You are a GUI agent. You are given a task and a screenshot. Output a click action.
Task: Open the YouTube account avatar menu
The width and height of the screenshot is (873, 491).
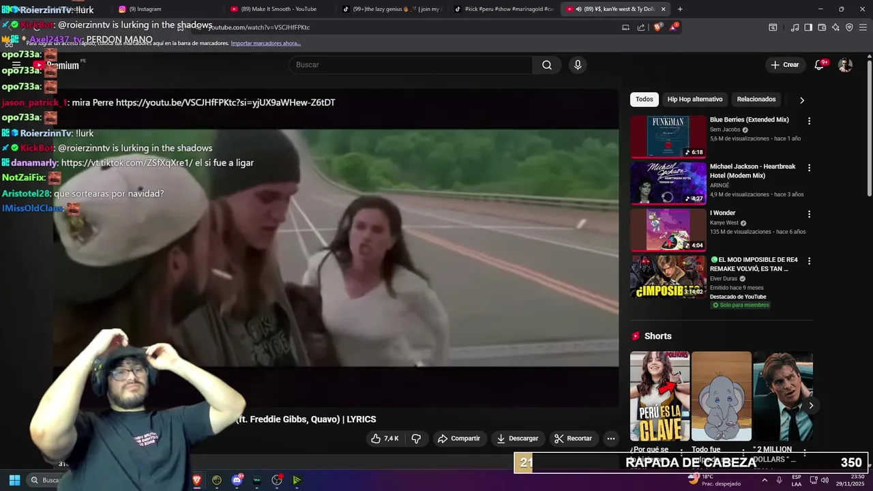click(845, 65)
